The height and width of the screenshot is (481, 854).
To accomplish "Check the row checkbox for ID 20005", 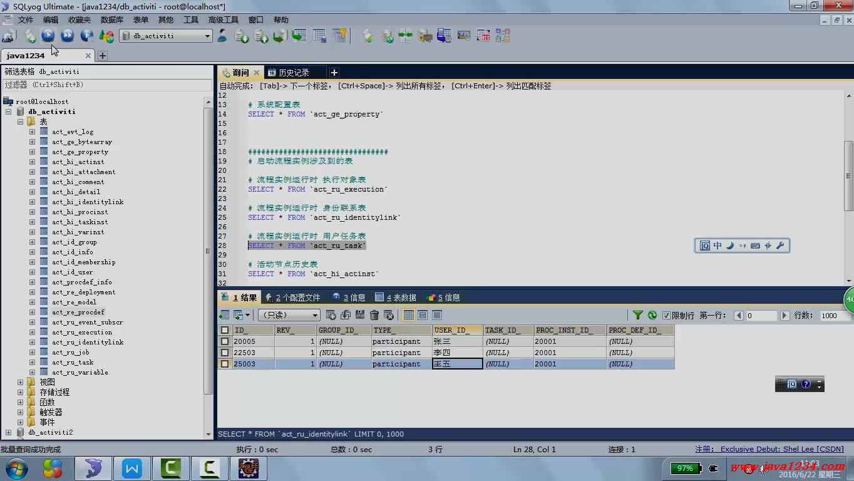I will (x=225, y=341).
